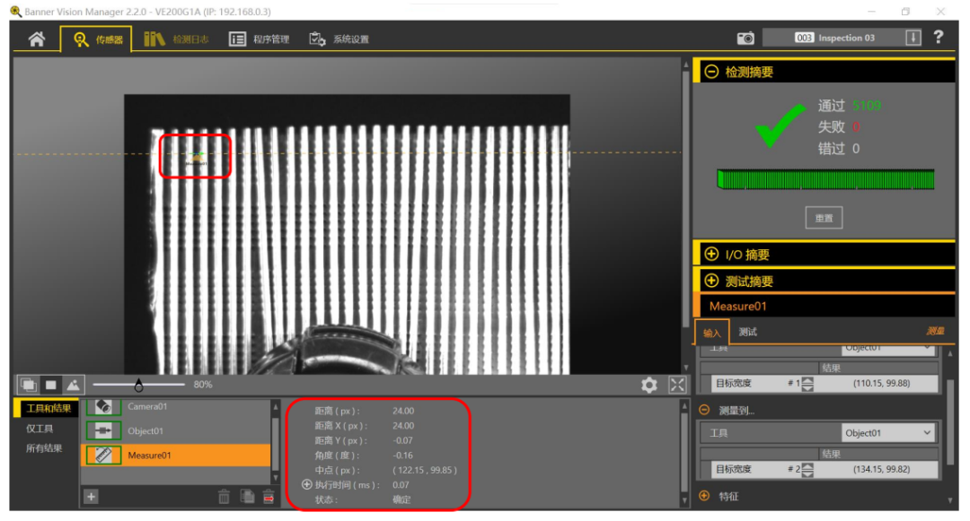The image size is (970, 521).
Task: Select Object01 in the tool list
Action: [145, 430]
